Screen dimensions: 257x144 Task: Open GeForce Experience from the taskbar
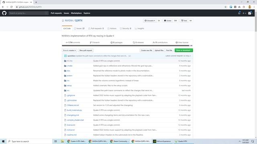(162, 141)
